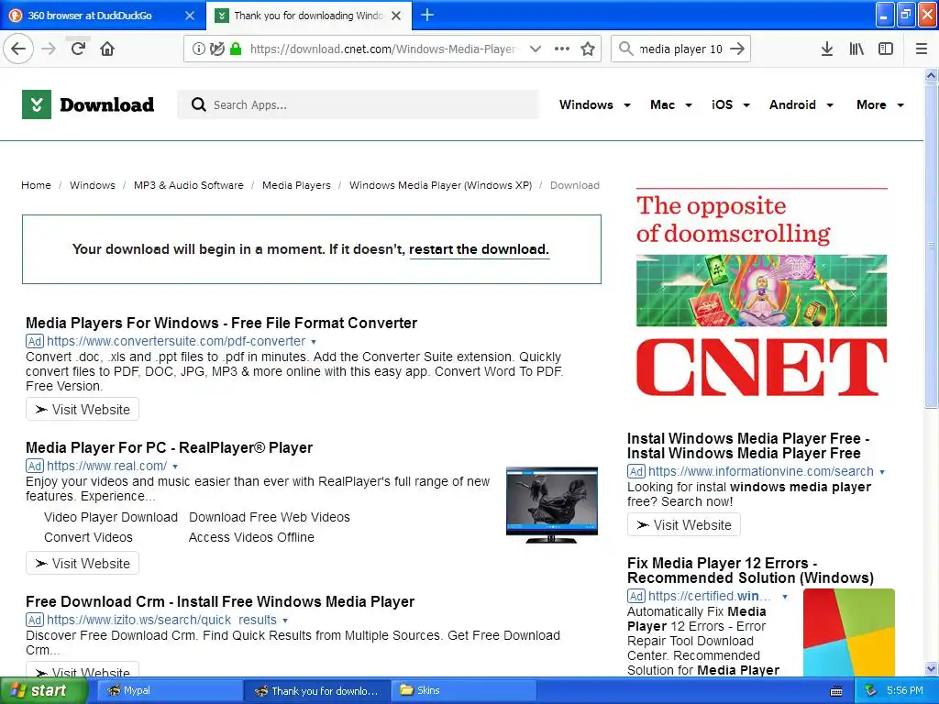Click the Ad badge beside informationvine.com link
The image size is (939, 704).
click(636, 471)
